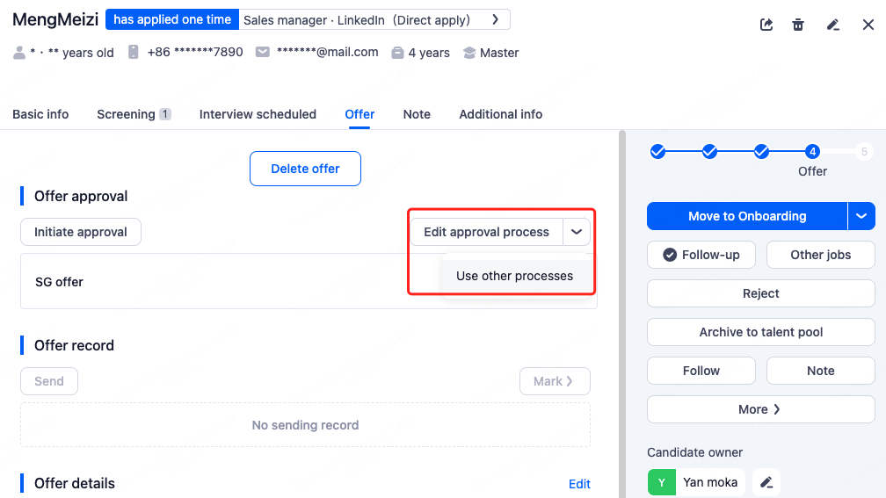Click the first completed stage checkmark
The width and height of the screenshot is (886, 498).
tap(657, 152)
